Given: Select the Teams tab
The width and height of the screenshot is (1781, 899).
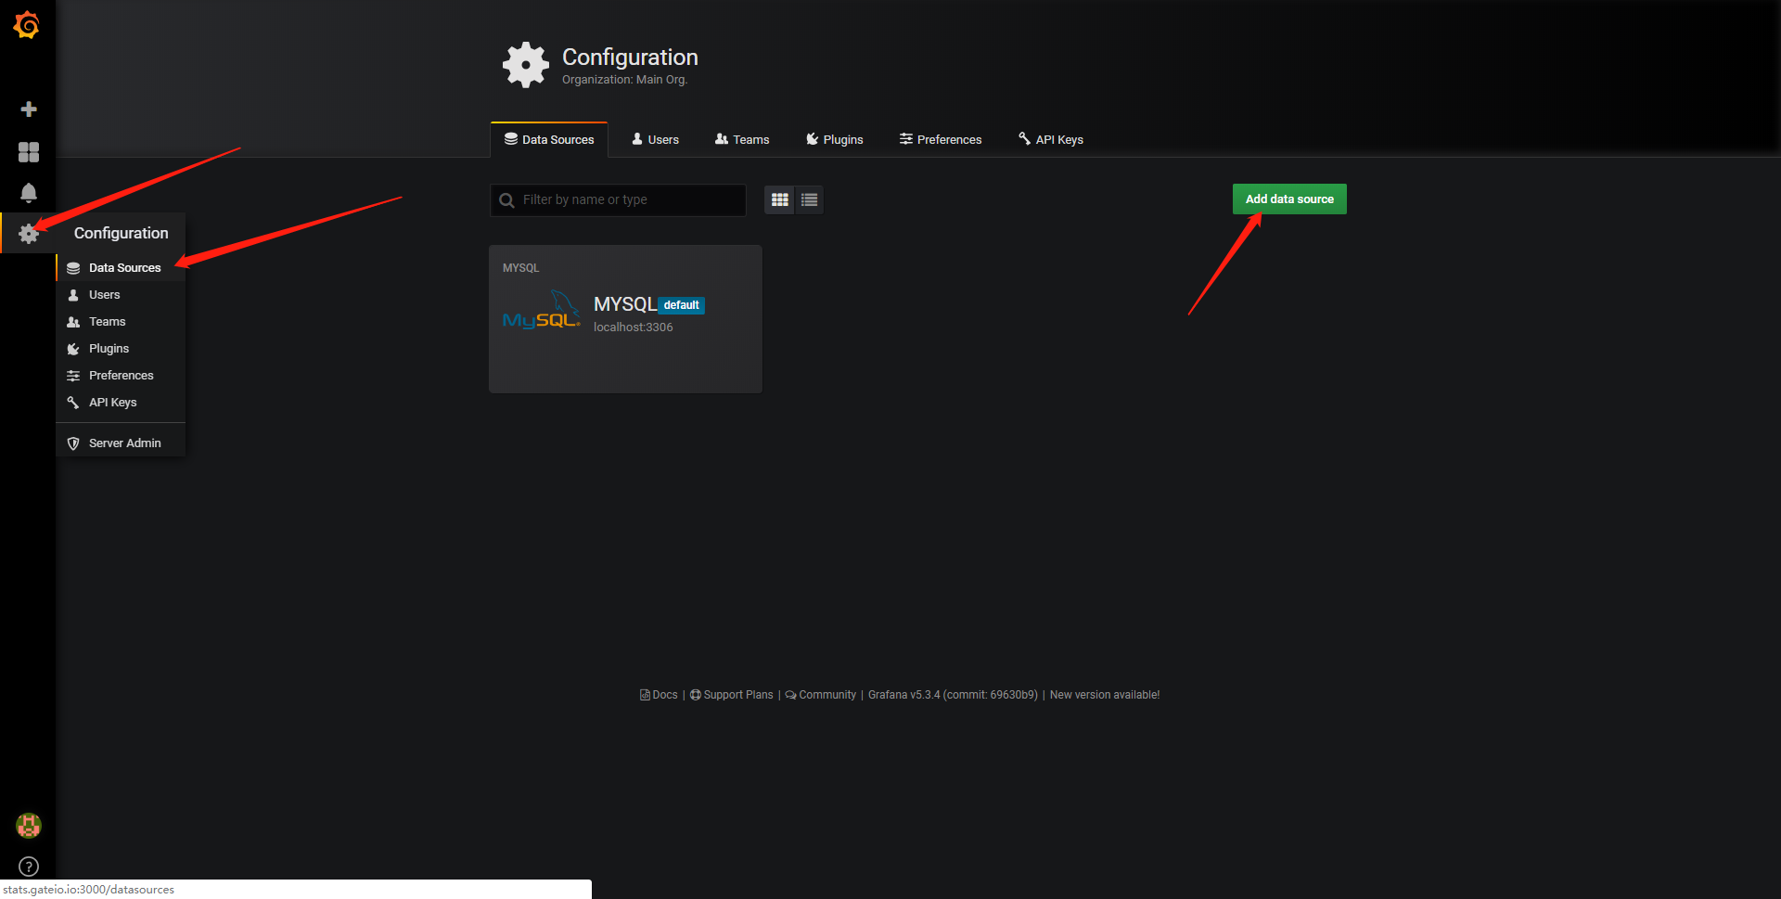Looking at the screenshot, I should [742, 139].
